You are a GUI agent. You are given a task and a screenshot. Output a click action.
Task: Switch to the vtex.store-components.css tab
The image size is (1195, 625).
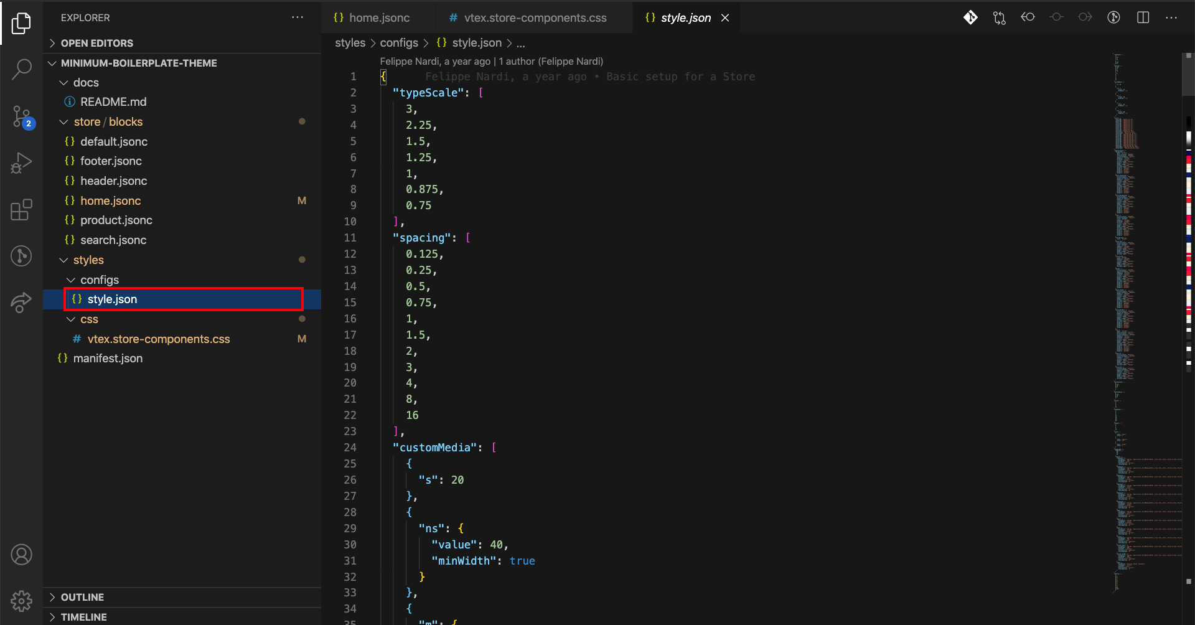click(533, 18)
